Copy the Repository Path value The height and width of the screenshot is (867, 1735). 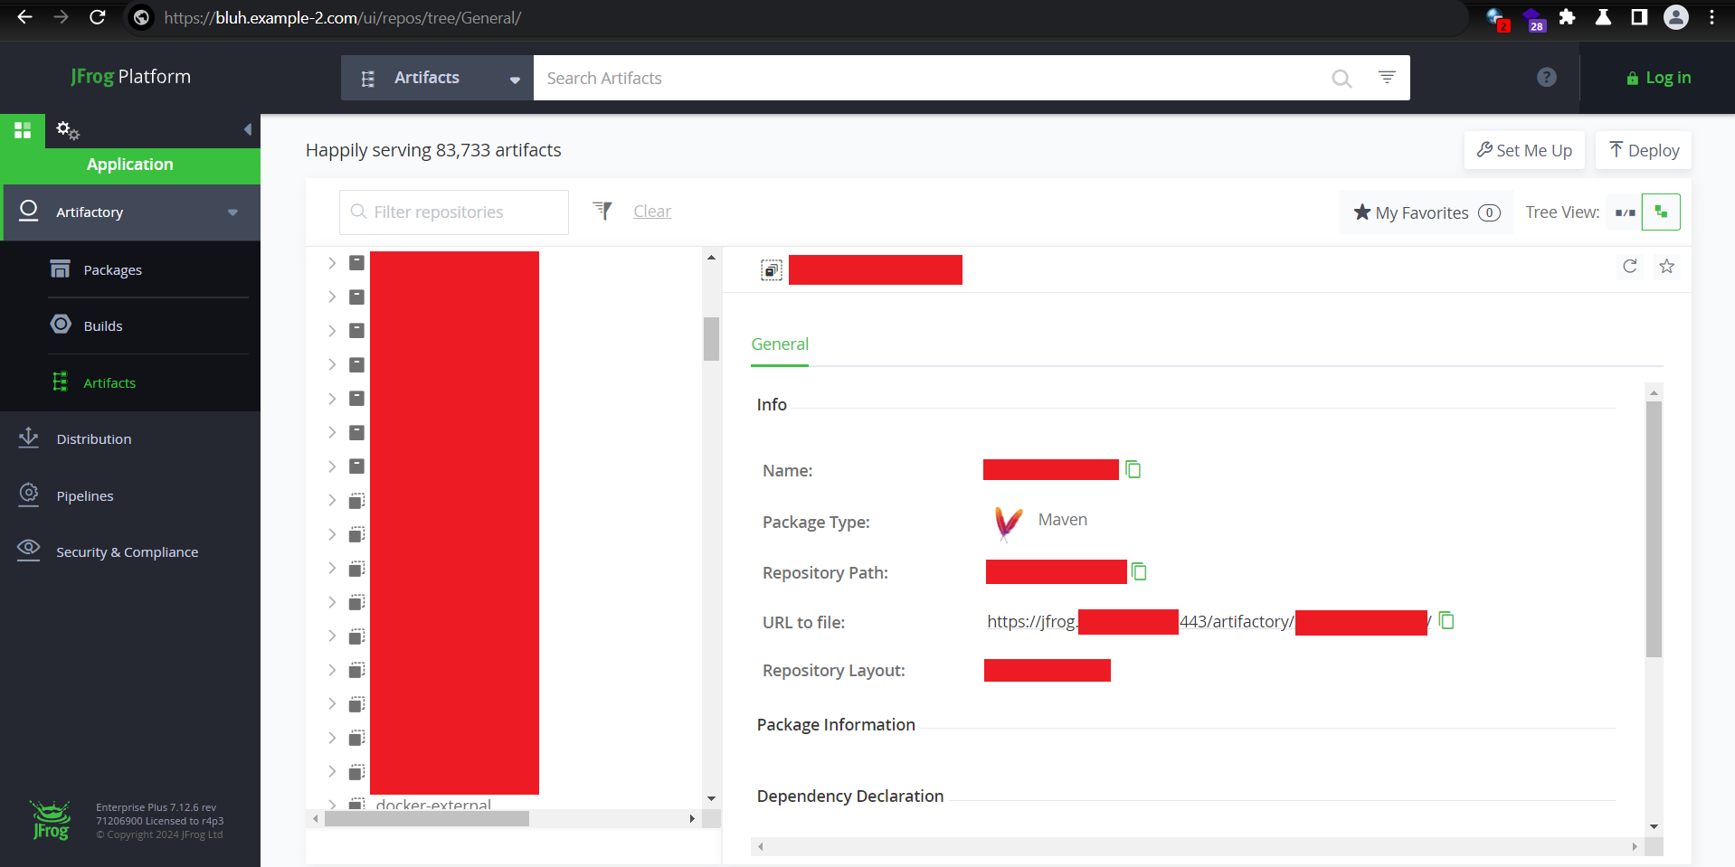[x=1139, y=571]
